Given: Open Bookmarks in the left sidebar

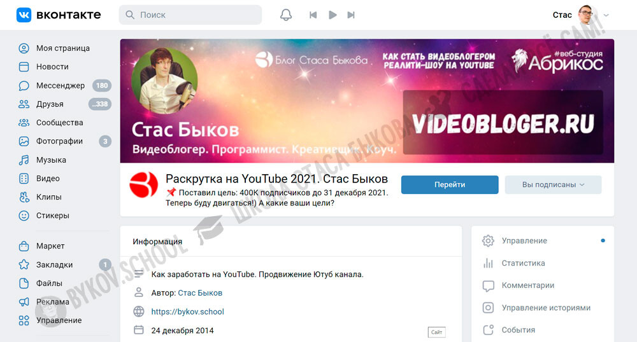Looking at the screenshot, I should click(54, 264).
